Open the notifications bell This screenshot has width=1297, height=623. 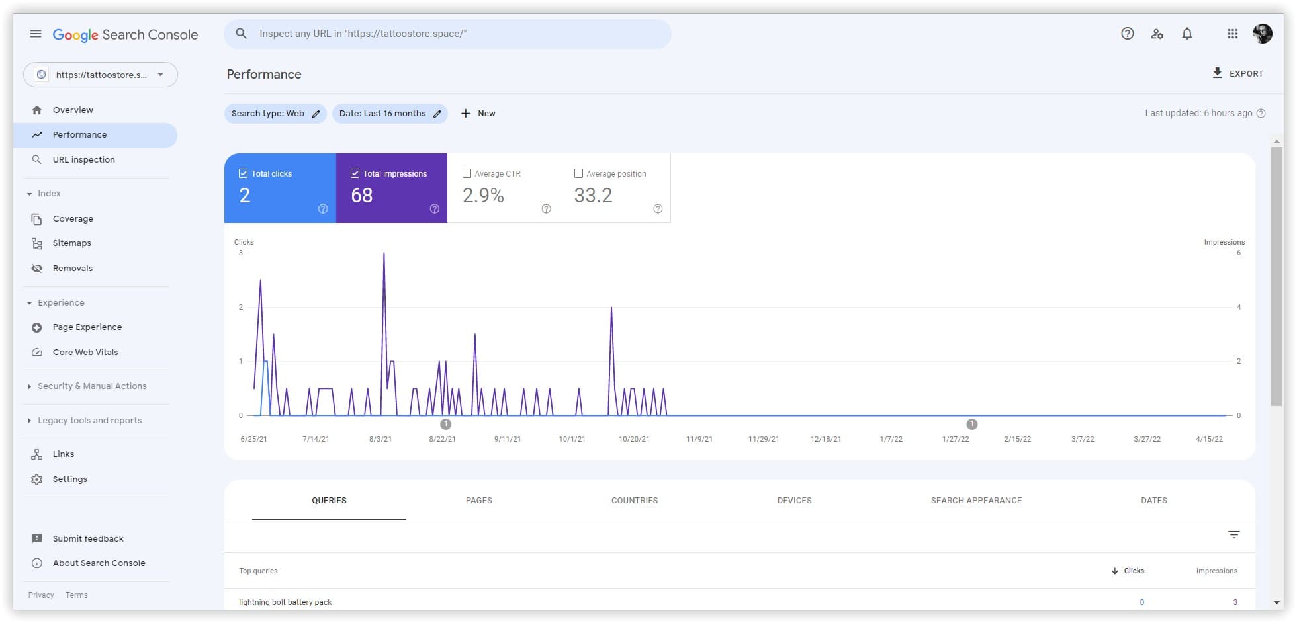(x=1186, y=34)
